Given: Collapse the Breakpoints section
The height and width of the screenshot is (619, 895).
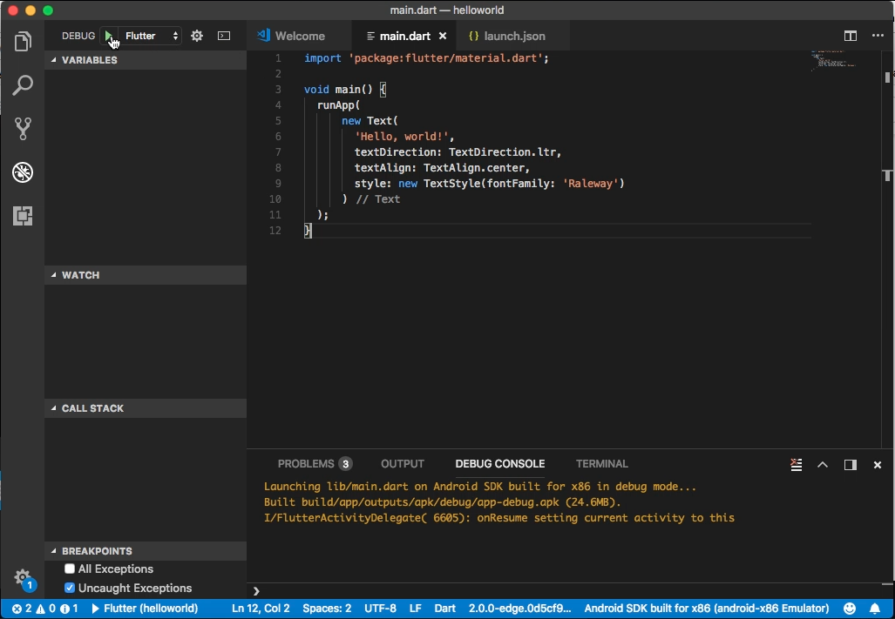Looking at the screenshot, I should tap(146, 551).
